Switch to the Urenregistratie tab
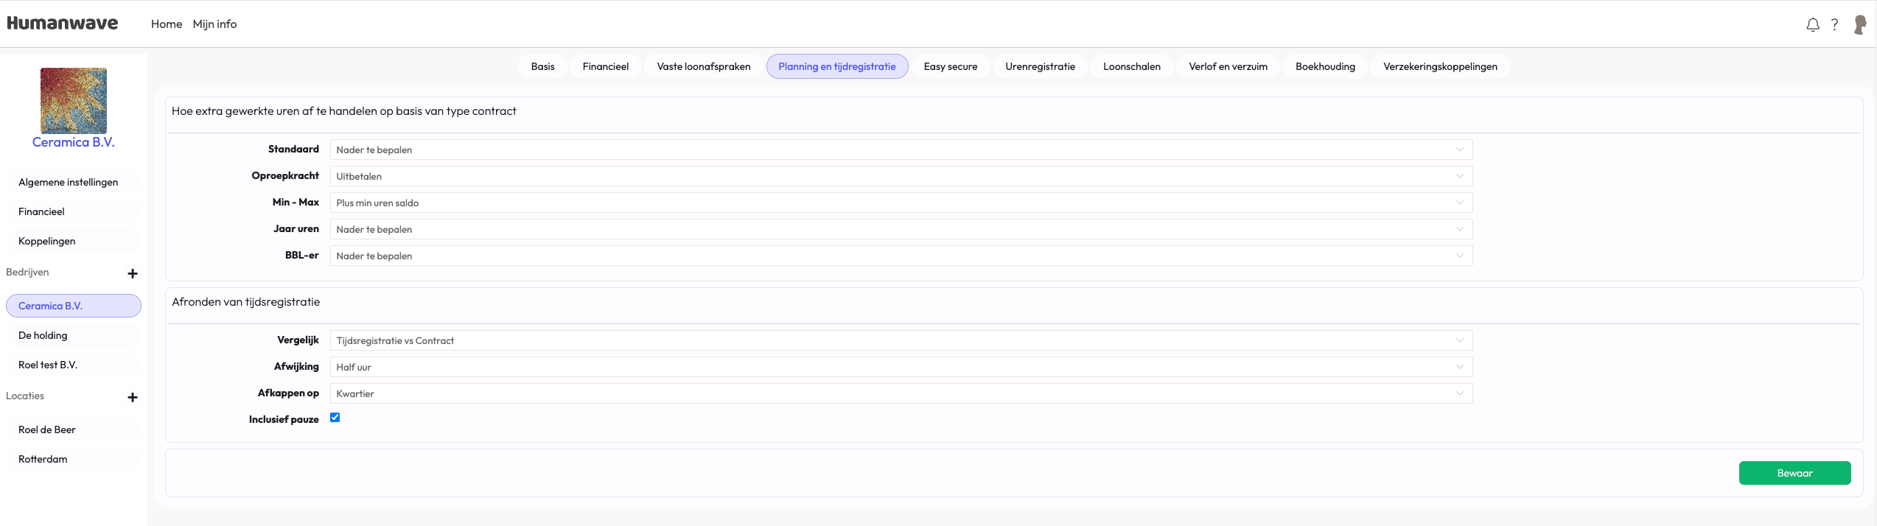 1039,66
